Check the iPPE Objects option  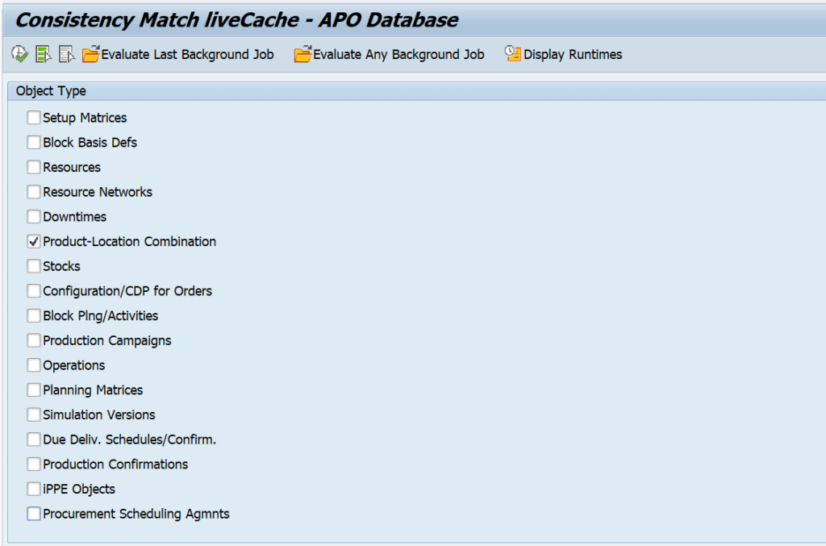click(34, 489)
